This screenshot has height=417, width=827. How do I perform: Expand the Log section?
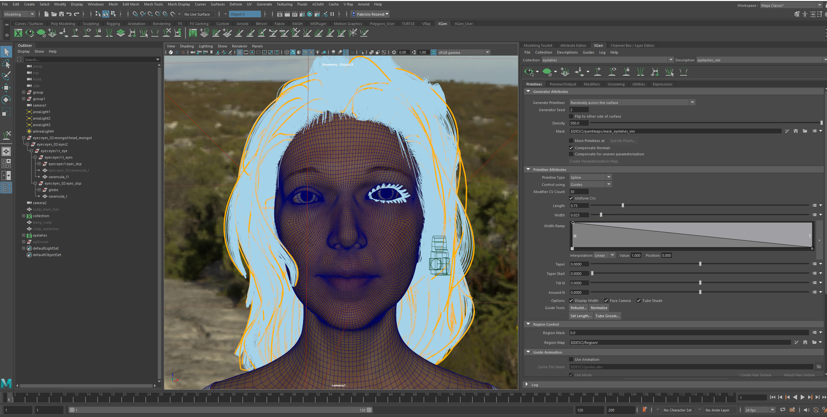(527, 384)
